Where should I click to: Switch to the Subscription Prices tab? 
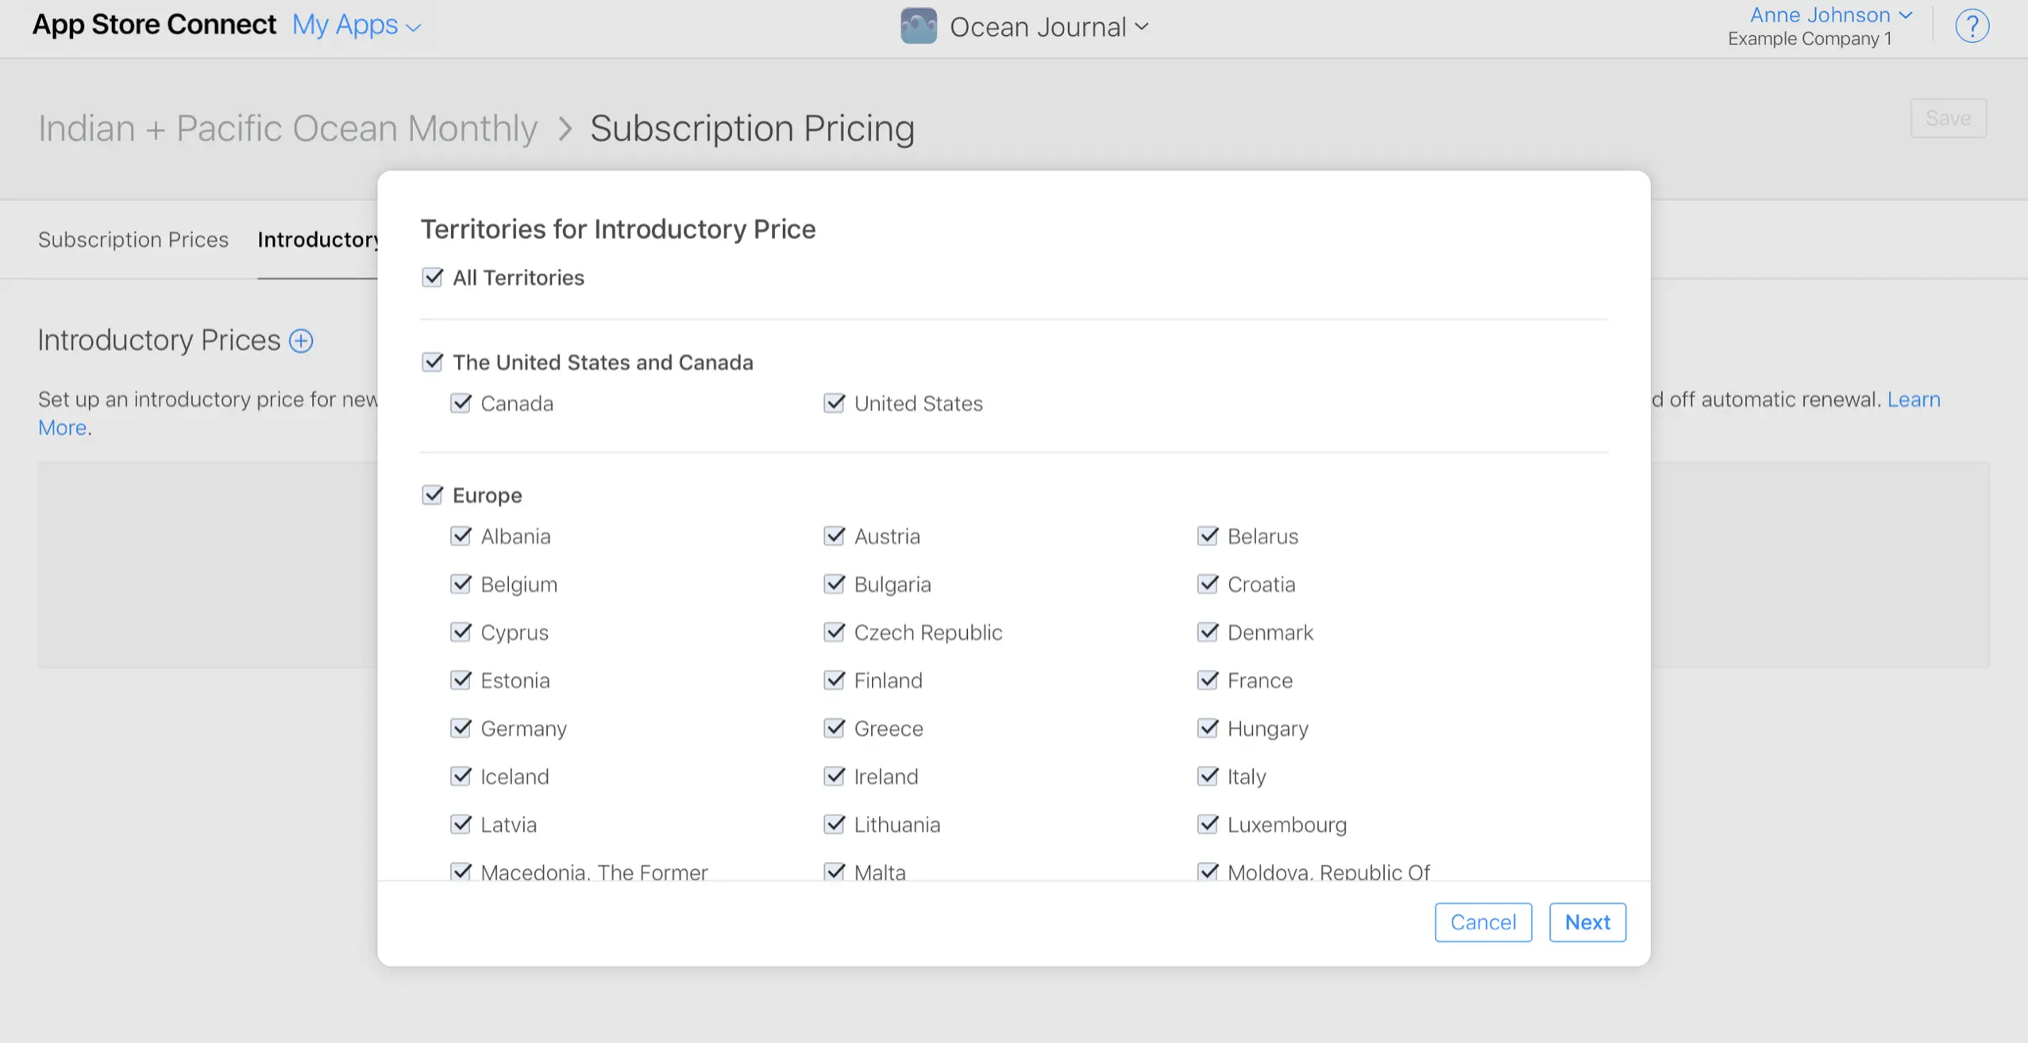click(x=133, y=239)
